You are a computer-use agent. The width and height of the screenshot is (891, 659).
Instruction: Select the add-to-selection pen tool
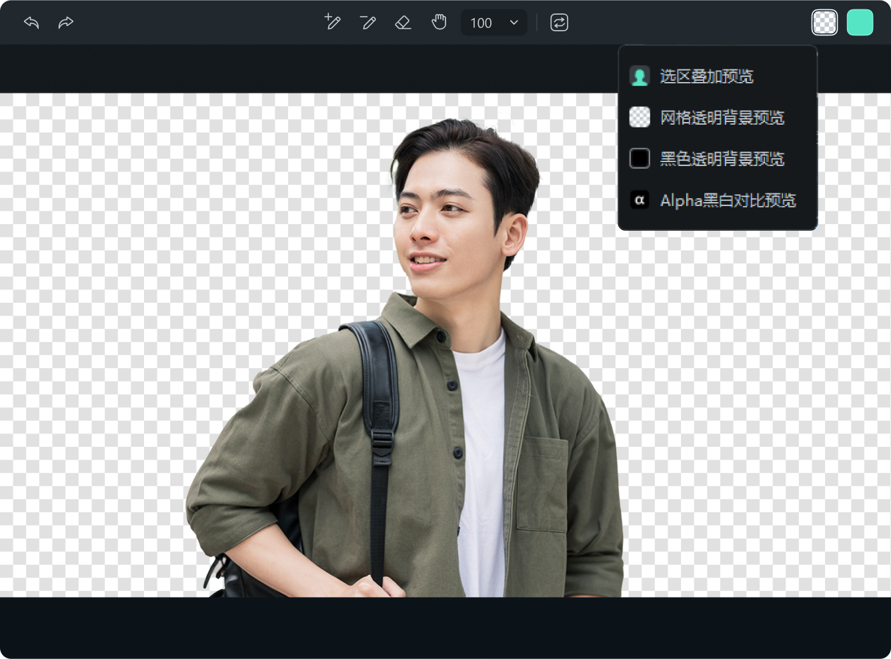click(332, 22)
